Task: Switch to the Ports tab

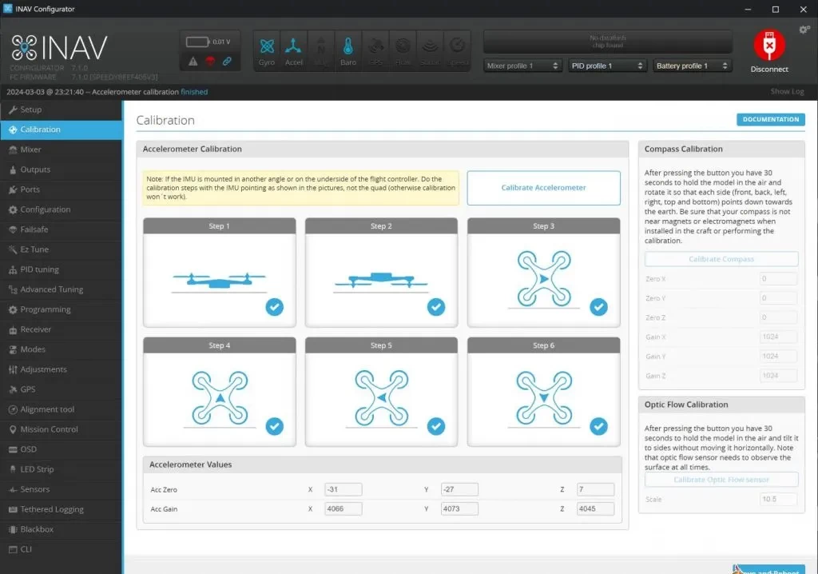Action: 61,189
